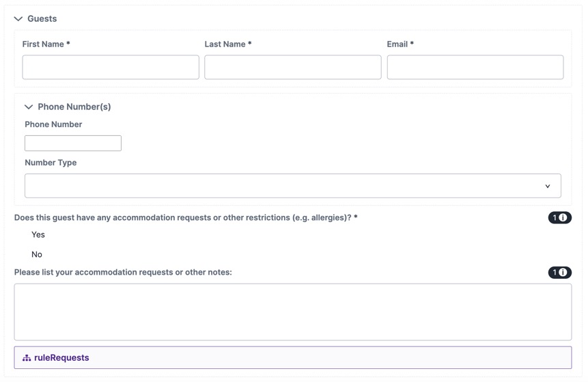This screenshot has height=382, width=588.
Task: Click the accommodation requests question label
Action: coord(186,217)
